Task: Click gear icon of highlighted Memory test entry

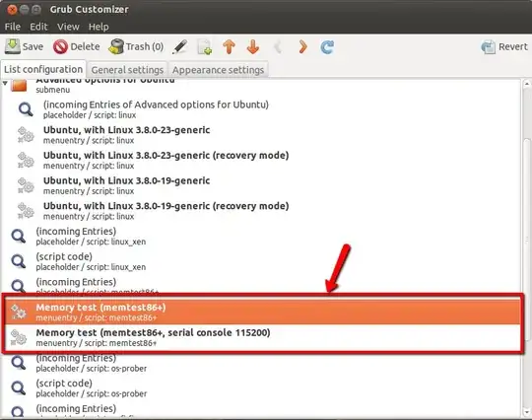Action: tap(19, 312)
